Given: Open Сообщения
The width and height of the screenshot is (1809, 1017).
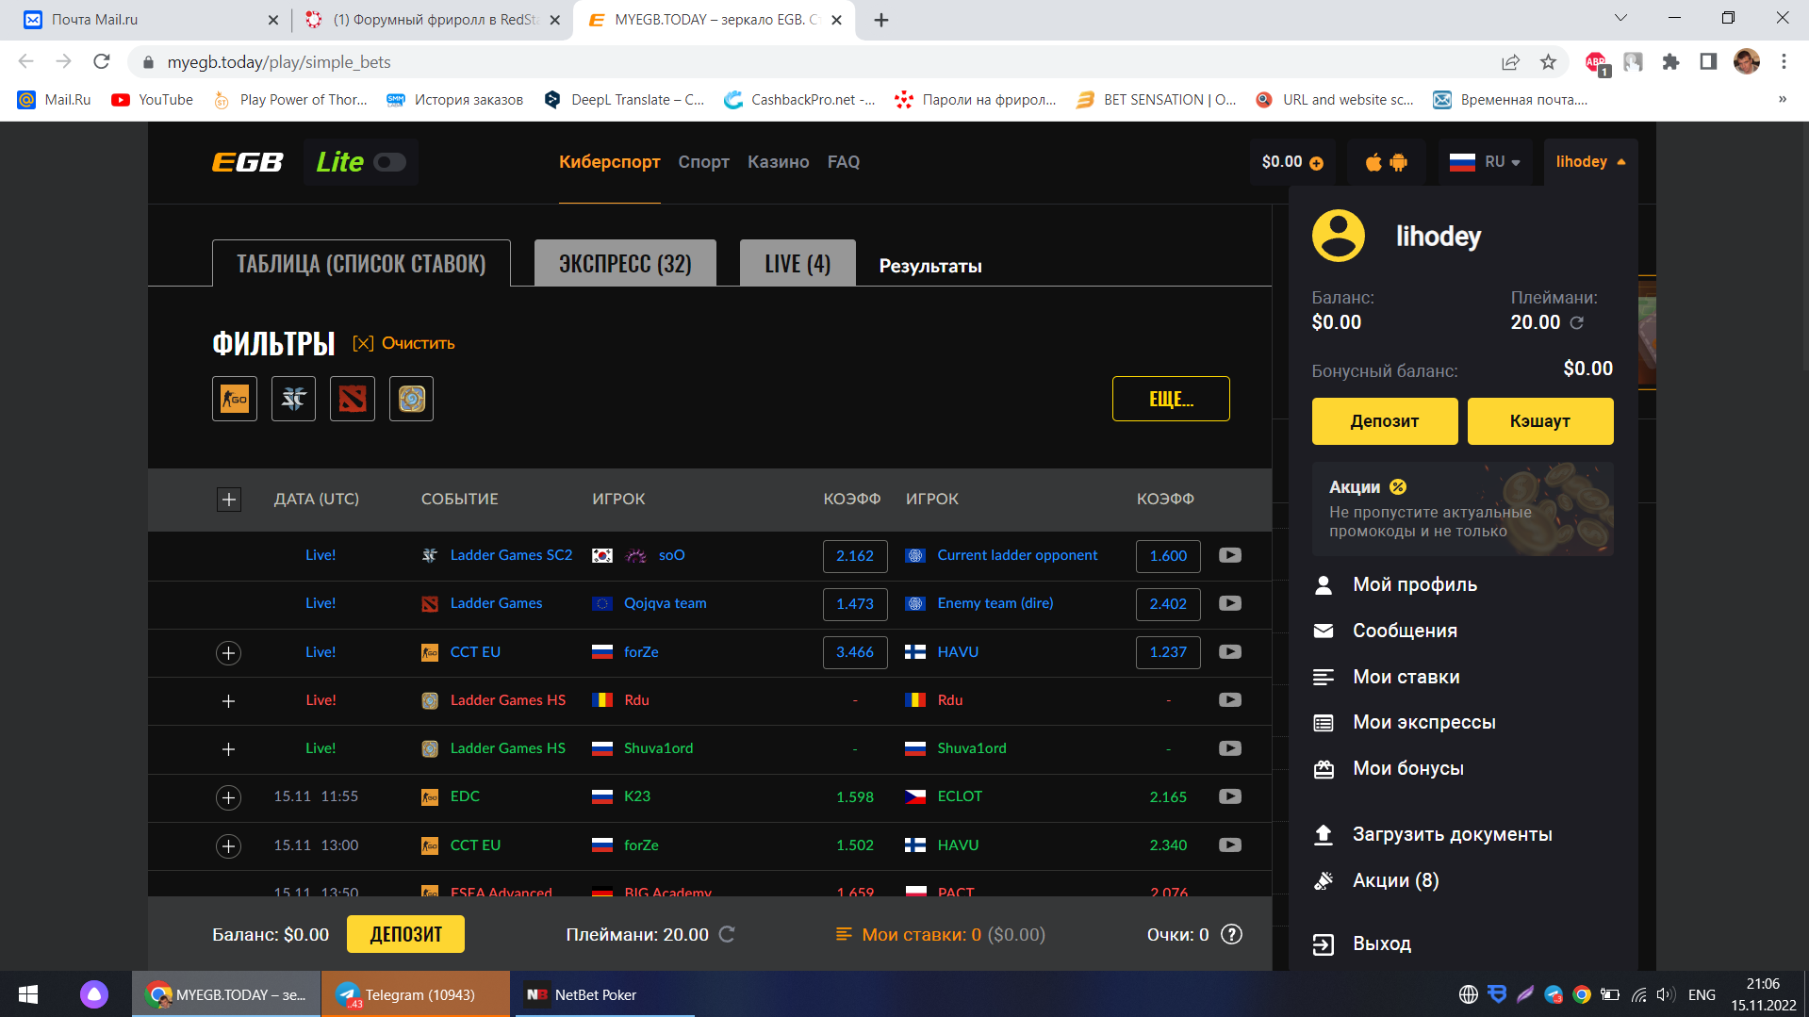Looking at the screenshot, I should pos(1405,631).
